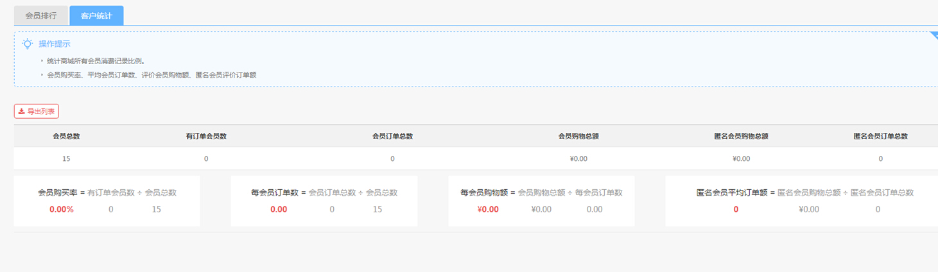Screen dimensions: 938x272
Task: Click the lightbulb icon beside 操作提示
Action: coord(28,44)
